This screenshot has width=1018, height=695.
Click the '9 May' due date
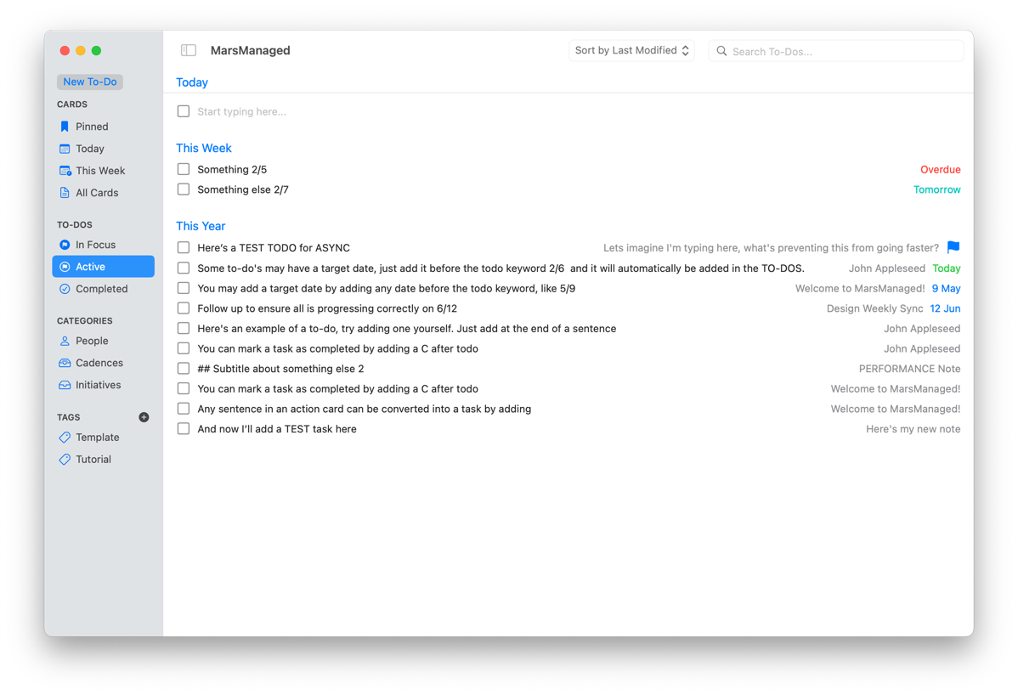pyautogui.click(x=946, y=288)
